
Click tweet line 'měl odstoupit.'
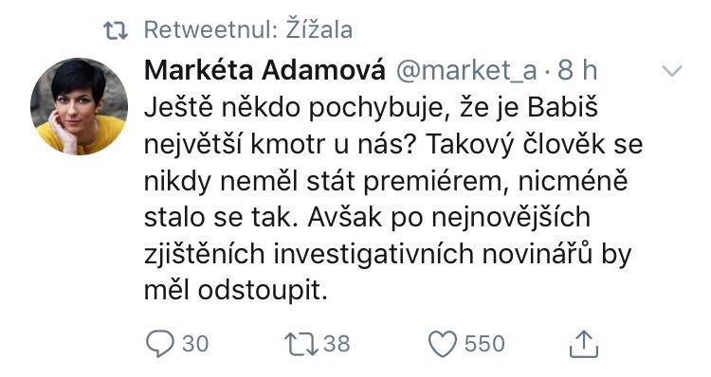(x=235, y=291)
